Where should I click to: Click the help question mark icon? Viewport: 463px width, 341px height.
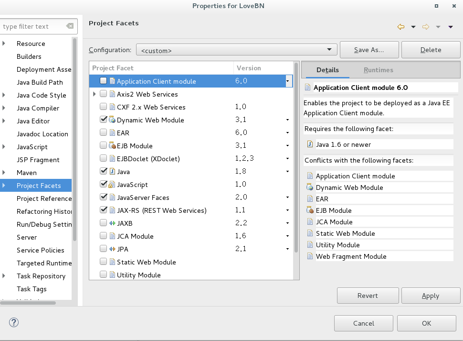[x=13, y=323]
